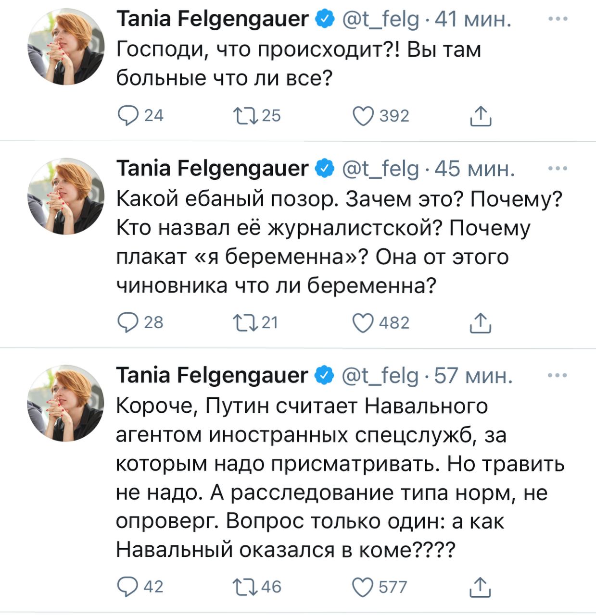Like the tweet with 577 likes
Image resolution: width=596 pixels, height=615 pixels.
(363, 587)
